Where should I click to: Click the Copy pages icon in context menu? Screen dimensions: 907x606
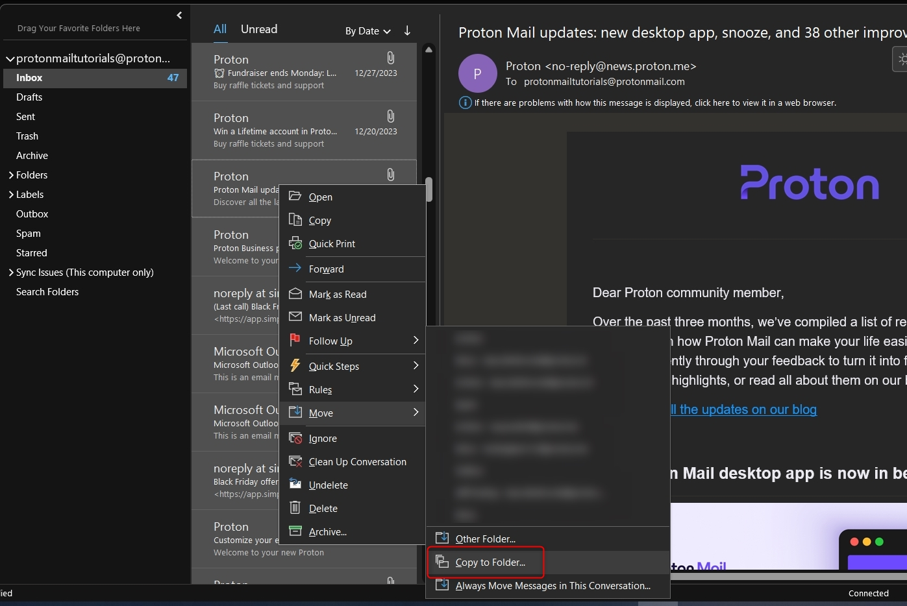point(295,219)
